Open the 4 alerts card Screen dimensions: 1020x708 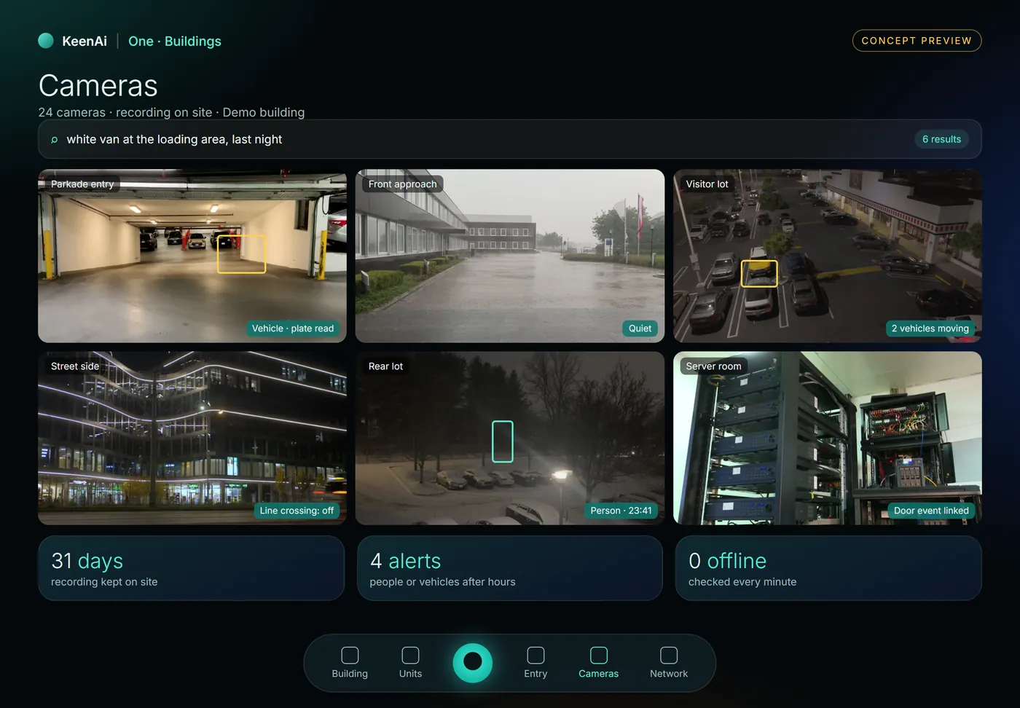pyautogui.click(x=510, y=568)
